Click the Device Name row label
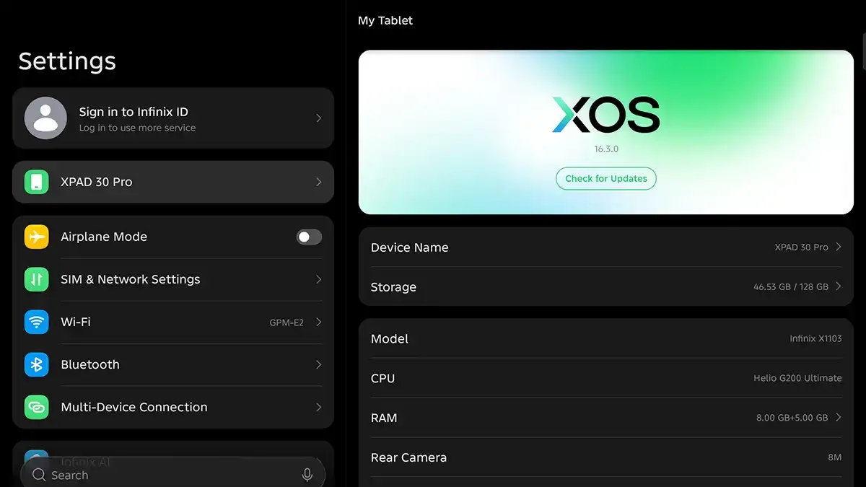This screenshot has width=866, height=487. [x=409, y=247]
